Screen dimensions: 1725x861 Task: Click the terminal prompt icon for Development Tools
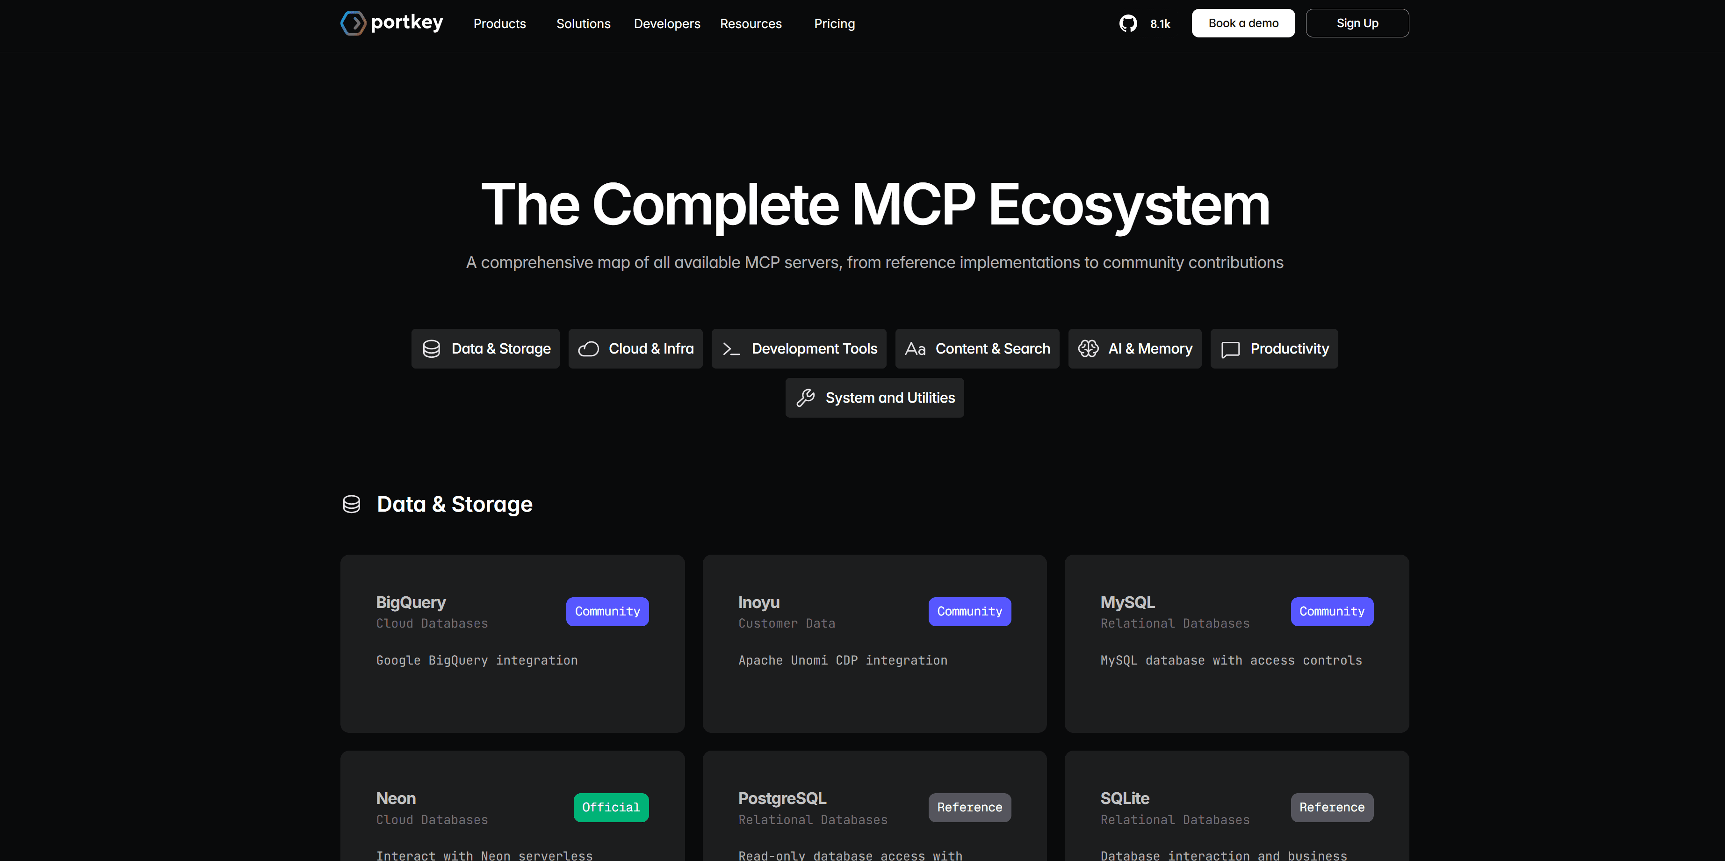point(731,349)
